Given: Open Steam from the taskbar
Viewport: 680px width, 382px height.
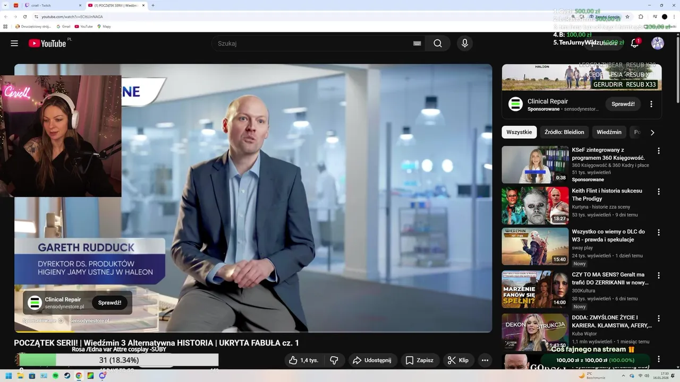Looking at the screenshot, I should point(67,376).
